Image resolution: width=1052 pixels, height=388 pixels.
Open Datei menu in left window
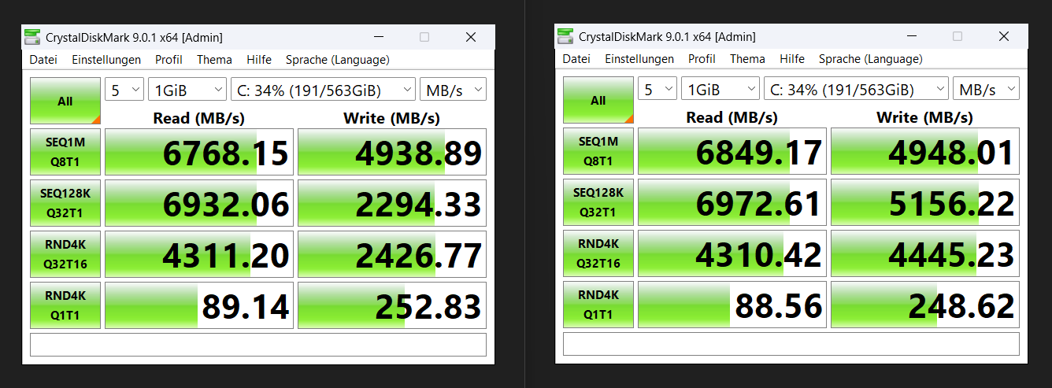(43, 60)
